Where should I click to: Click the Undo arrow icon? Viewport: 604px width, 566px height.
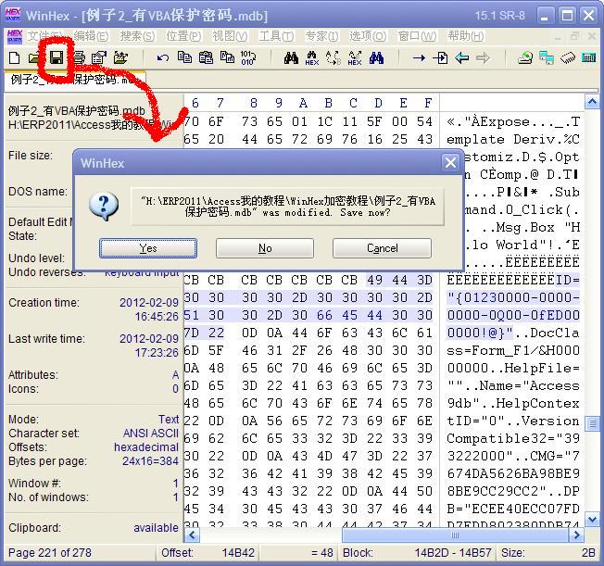click(163, 58)
